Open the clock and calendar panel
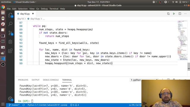This screenshot has width=190, height=107. (99, 2)
